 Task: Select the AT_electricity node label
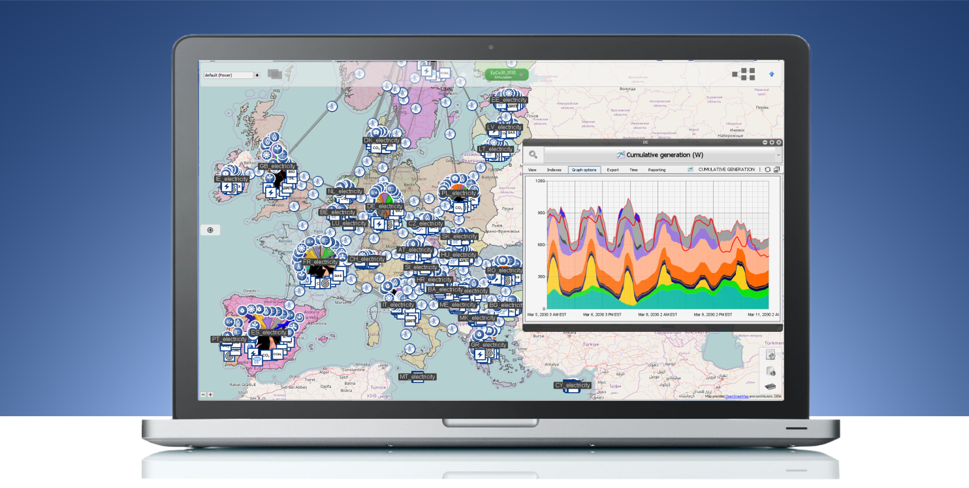click(x=416, y=250)
